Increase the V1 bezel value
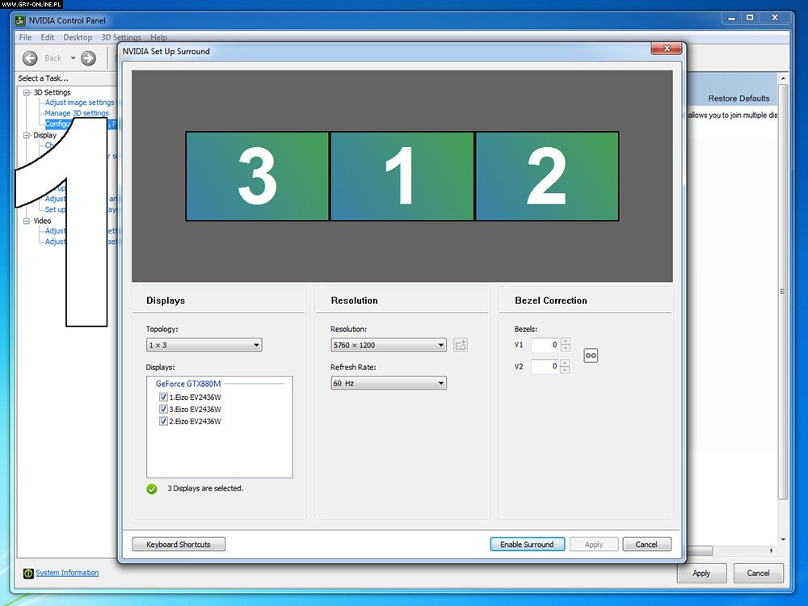The width and height of the screenshot is (808, 606). pyautogui.click(x=565, y=341)
